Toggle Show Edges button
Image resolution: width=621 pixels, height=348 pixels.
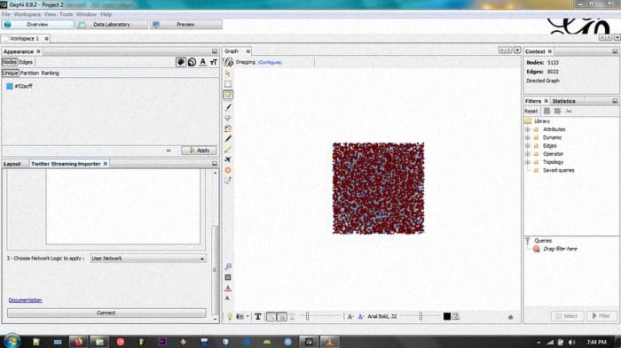[x=271, y=316]
